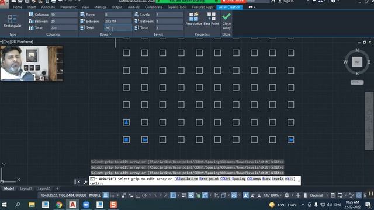Screen dimensions: 374x210
Task: Open the Express Tools ribbon tab
Action: [x=177, y=7]
